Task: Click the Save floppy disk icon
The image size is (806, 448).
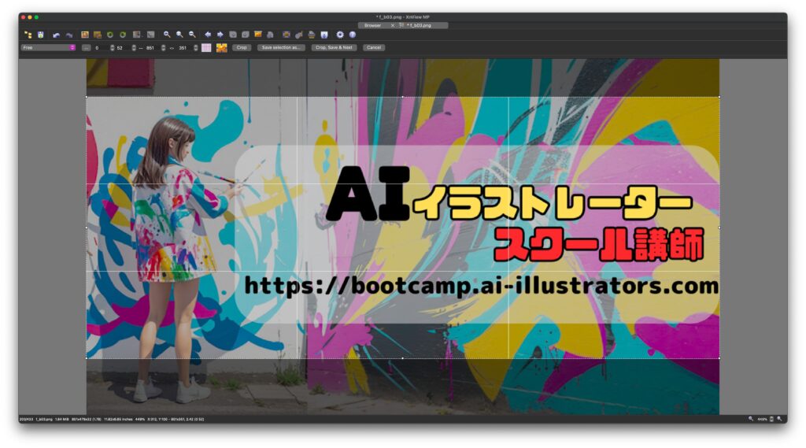Action: (x=40, y=35)
